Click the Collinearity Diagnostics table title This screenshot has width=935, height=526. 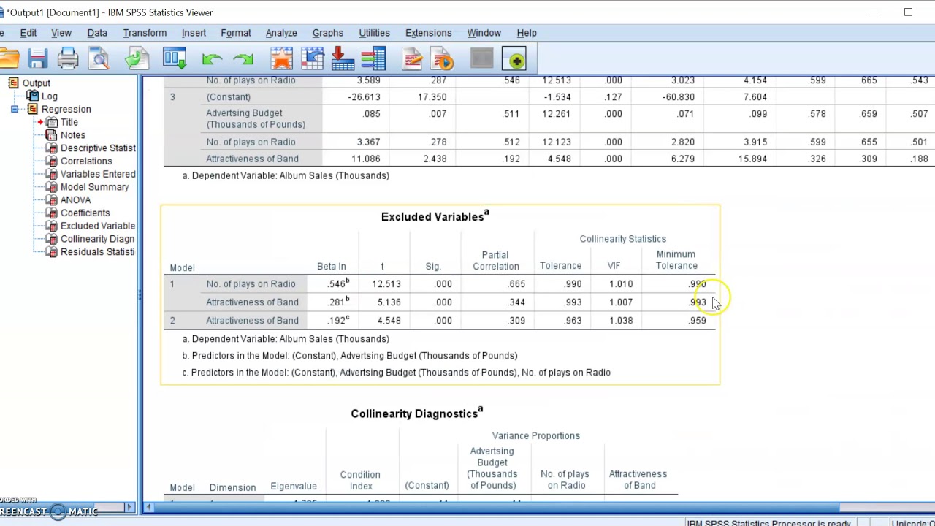(416, 413)
